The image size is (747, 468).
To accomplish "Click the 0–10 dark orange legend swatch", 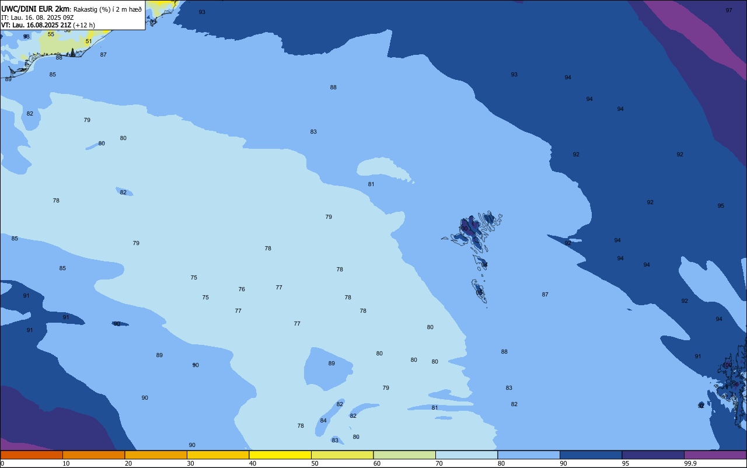I will coord(32,455).
